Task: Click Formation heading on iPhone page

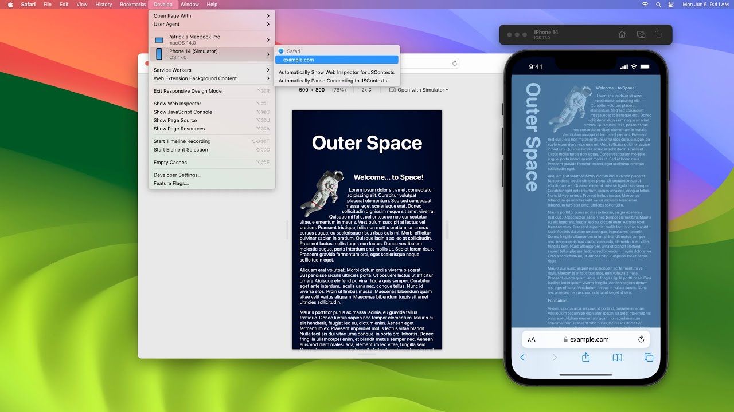Action: click(x=557, y=300)
